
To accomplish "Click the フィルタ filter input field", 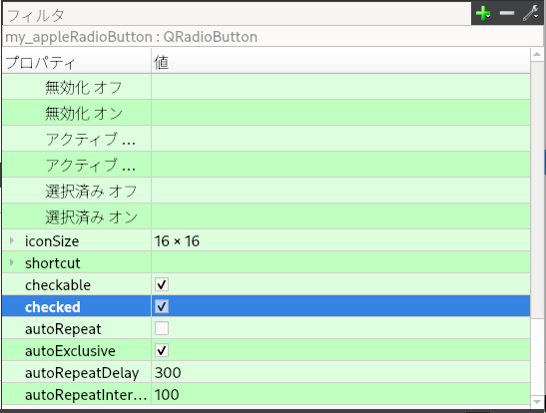I will point(237,15).
